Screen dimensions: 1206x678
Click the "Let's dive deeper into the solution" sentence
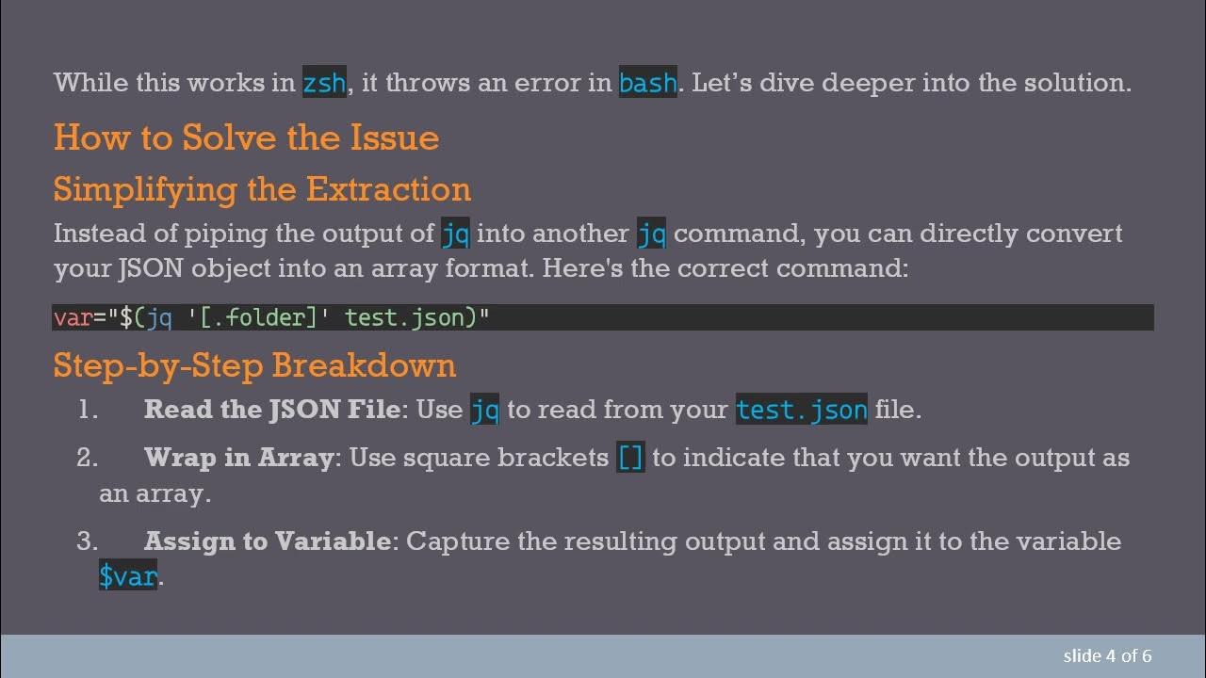(x=911, y=83)
